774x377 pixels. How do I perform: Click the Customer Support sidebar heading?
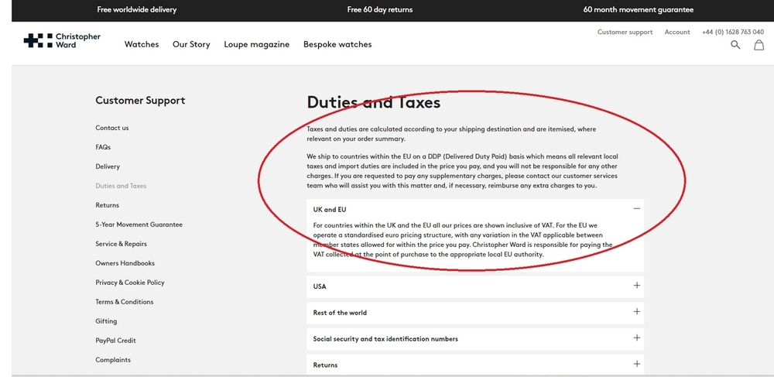click(140, 101)
